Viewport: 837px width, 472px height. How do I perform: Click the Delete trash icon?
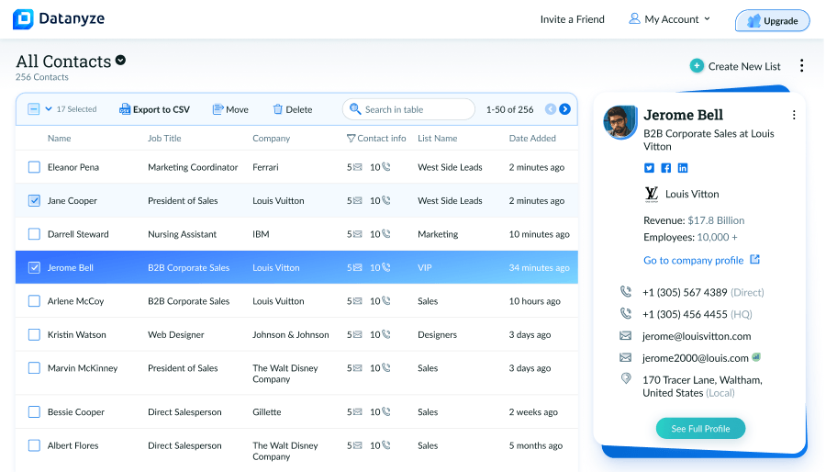click(x=277, y=109)
